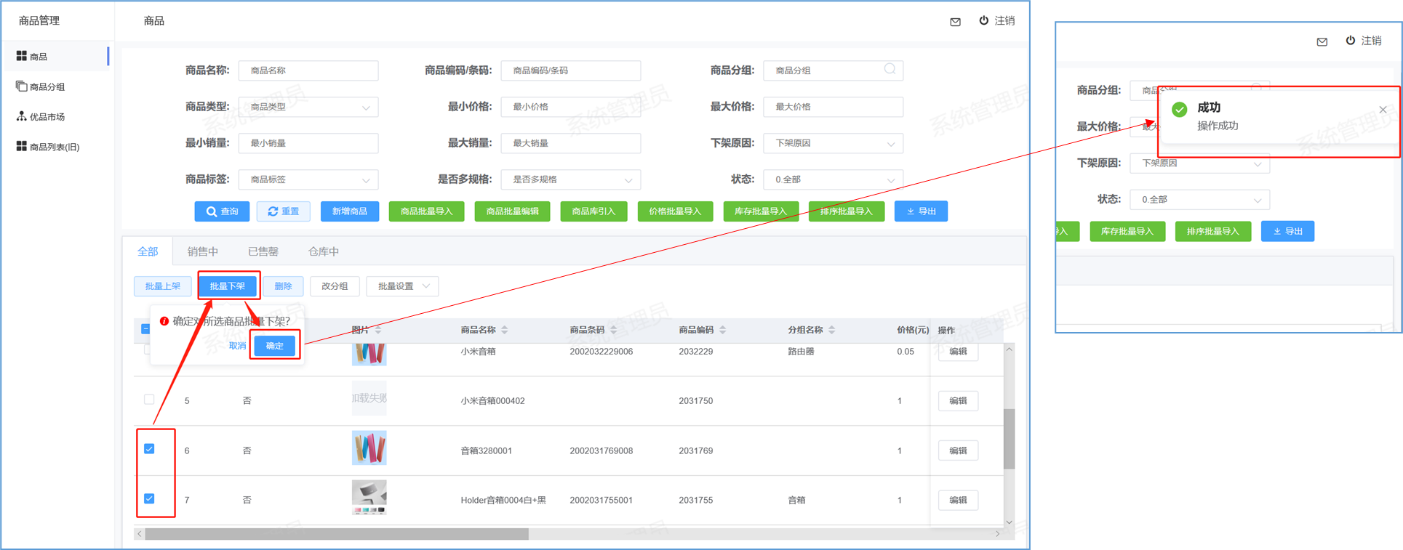Click the power icon next to 注销
Image resolution: width=1403 pixels, height=550 pixels.
pos(983,20)
